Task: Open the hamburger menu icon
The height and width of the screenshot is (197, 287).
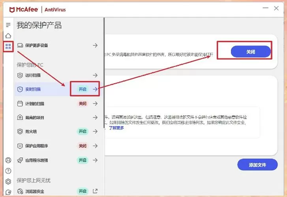Action: coord(8,25)
